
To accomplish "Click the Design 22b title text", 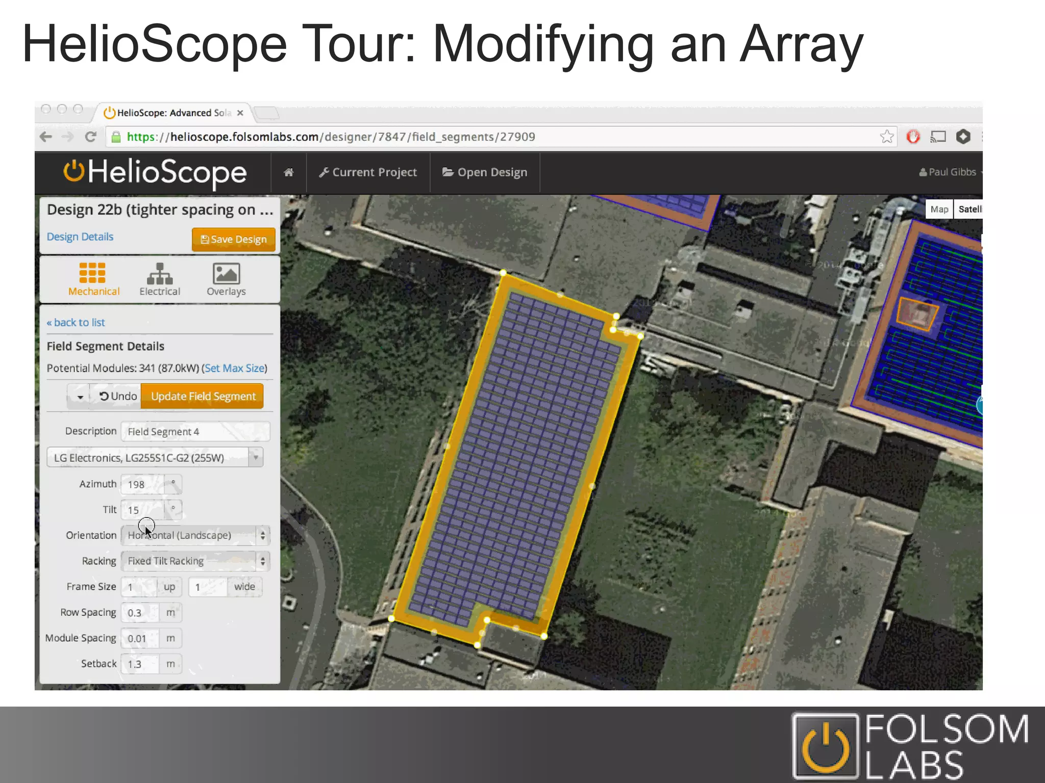I will [160, 210].
